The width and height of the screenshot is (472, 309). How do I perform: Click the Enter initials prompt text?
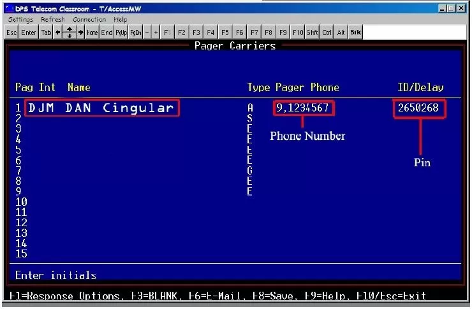(x=55, y=275)
